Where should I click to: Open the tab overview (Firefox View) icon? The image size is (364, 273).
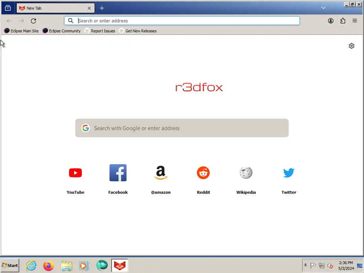[8, 8]
